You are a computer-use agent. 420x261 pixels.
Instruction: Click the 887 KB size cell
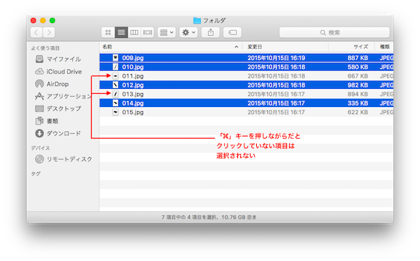click(358, 58)
